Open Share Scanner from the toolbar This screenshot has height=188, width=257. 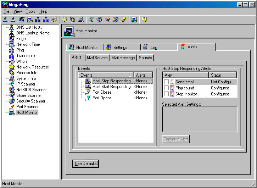[x=107, y=20]
